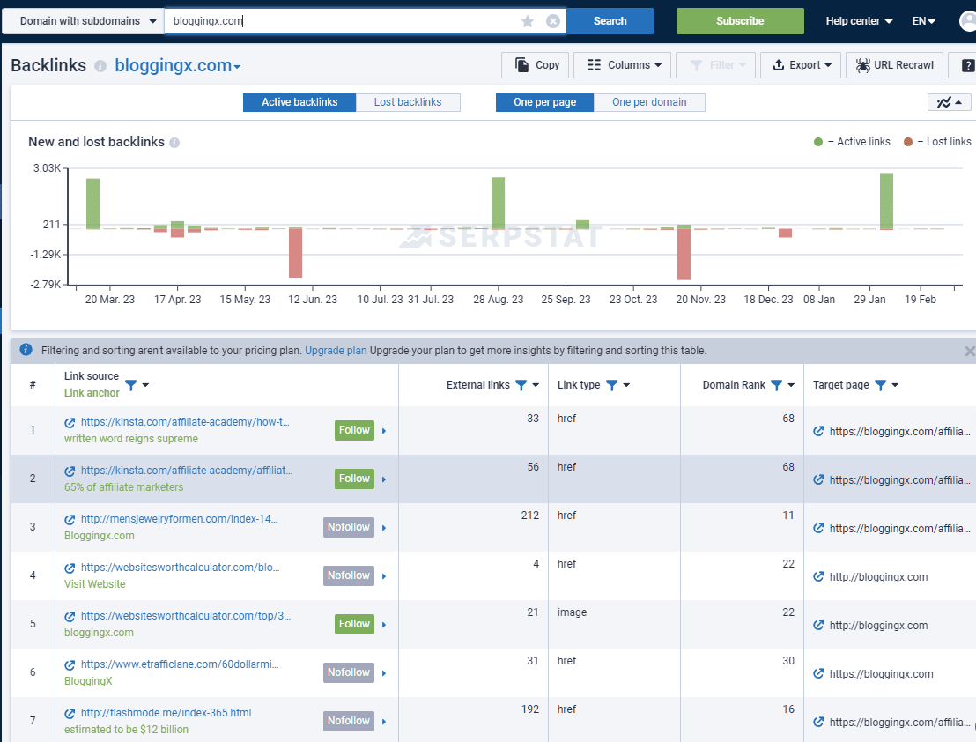This screenshot has height=742, width=976.
Task: Click external links value 212
Action: (x=530, y=516)
